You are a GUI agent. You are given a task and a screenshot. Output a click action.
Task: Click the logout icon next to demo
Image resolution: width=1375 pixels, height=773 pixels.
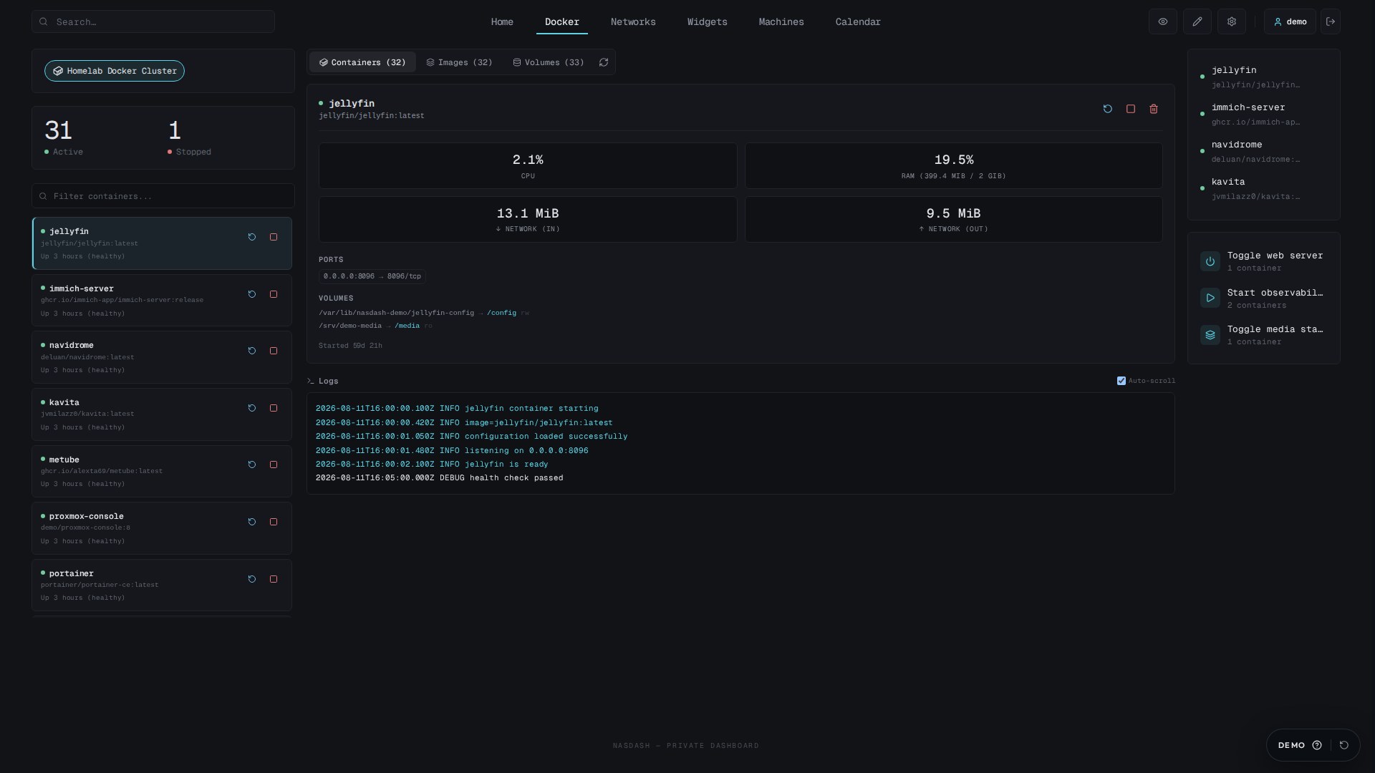click(1331, 21)
